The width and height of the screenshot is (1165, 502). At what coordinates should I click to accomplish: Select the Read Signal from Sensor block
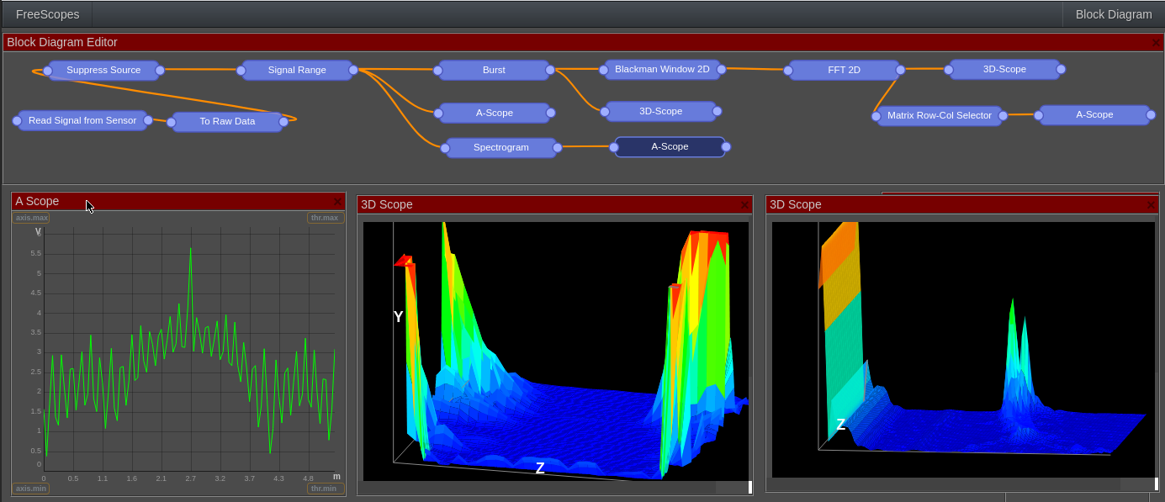pyautogui.click(x=82, y=121)
